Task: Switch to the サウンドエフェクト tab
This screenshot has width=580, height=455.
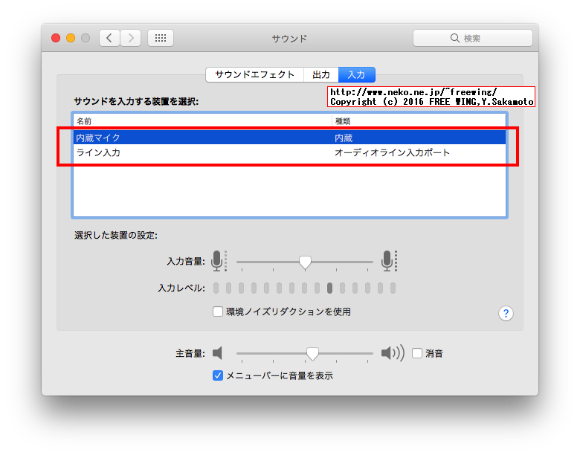Action: coord(255,74)
